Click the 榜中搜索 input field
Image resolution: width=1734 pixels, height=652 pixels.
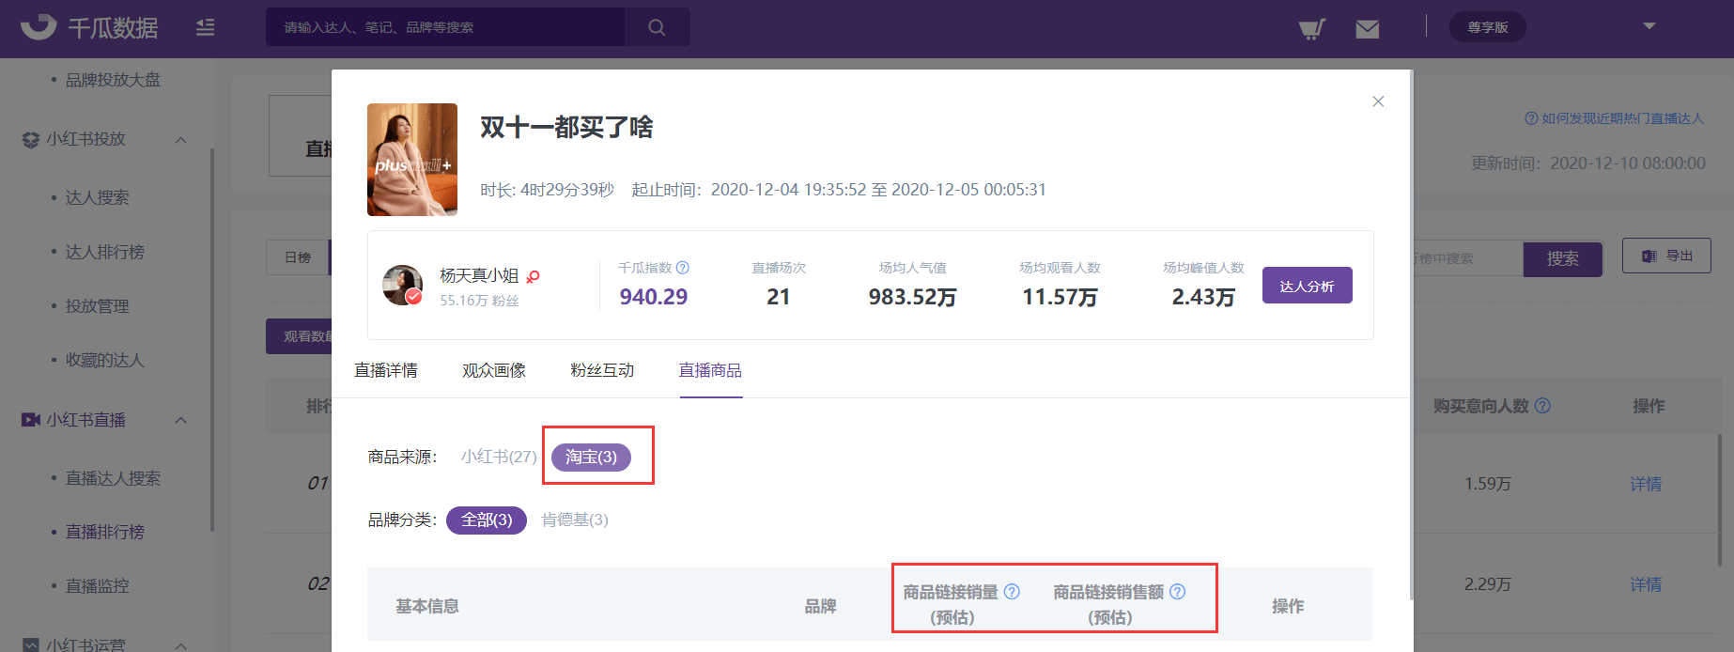tap(1467, 258)
